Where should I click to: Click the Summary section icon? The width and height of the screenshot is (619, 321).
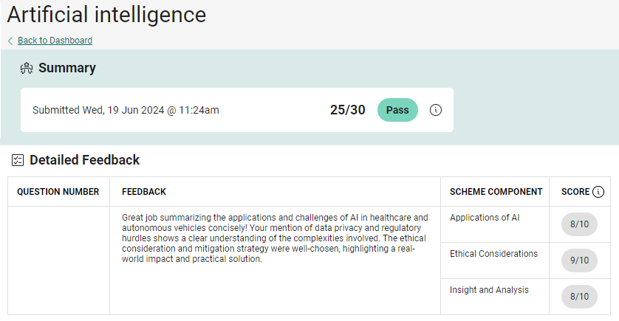point(27,69)
